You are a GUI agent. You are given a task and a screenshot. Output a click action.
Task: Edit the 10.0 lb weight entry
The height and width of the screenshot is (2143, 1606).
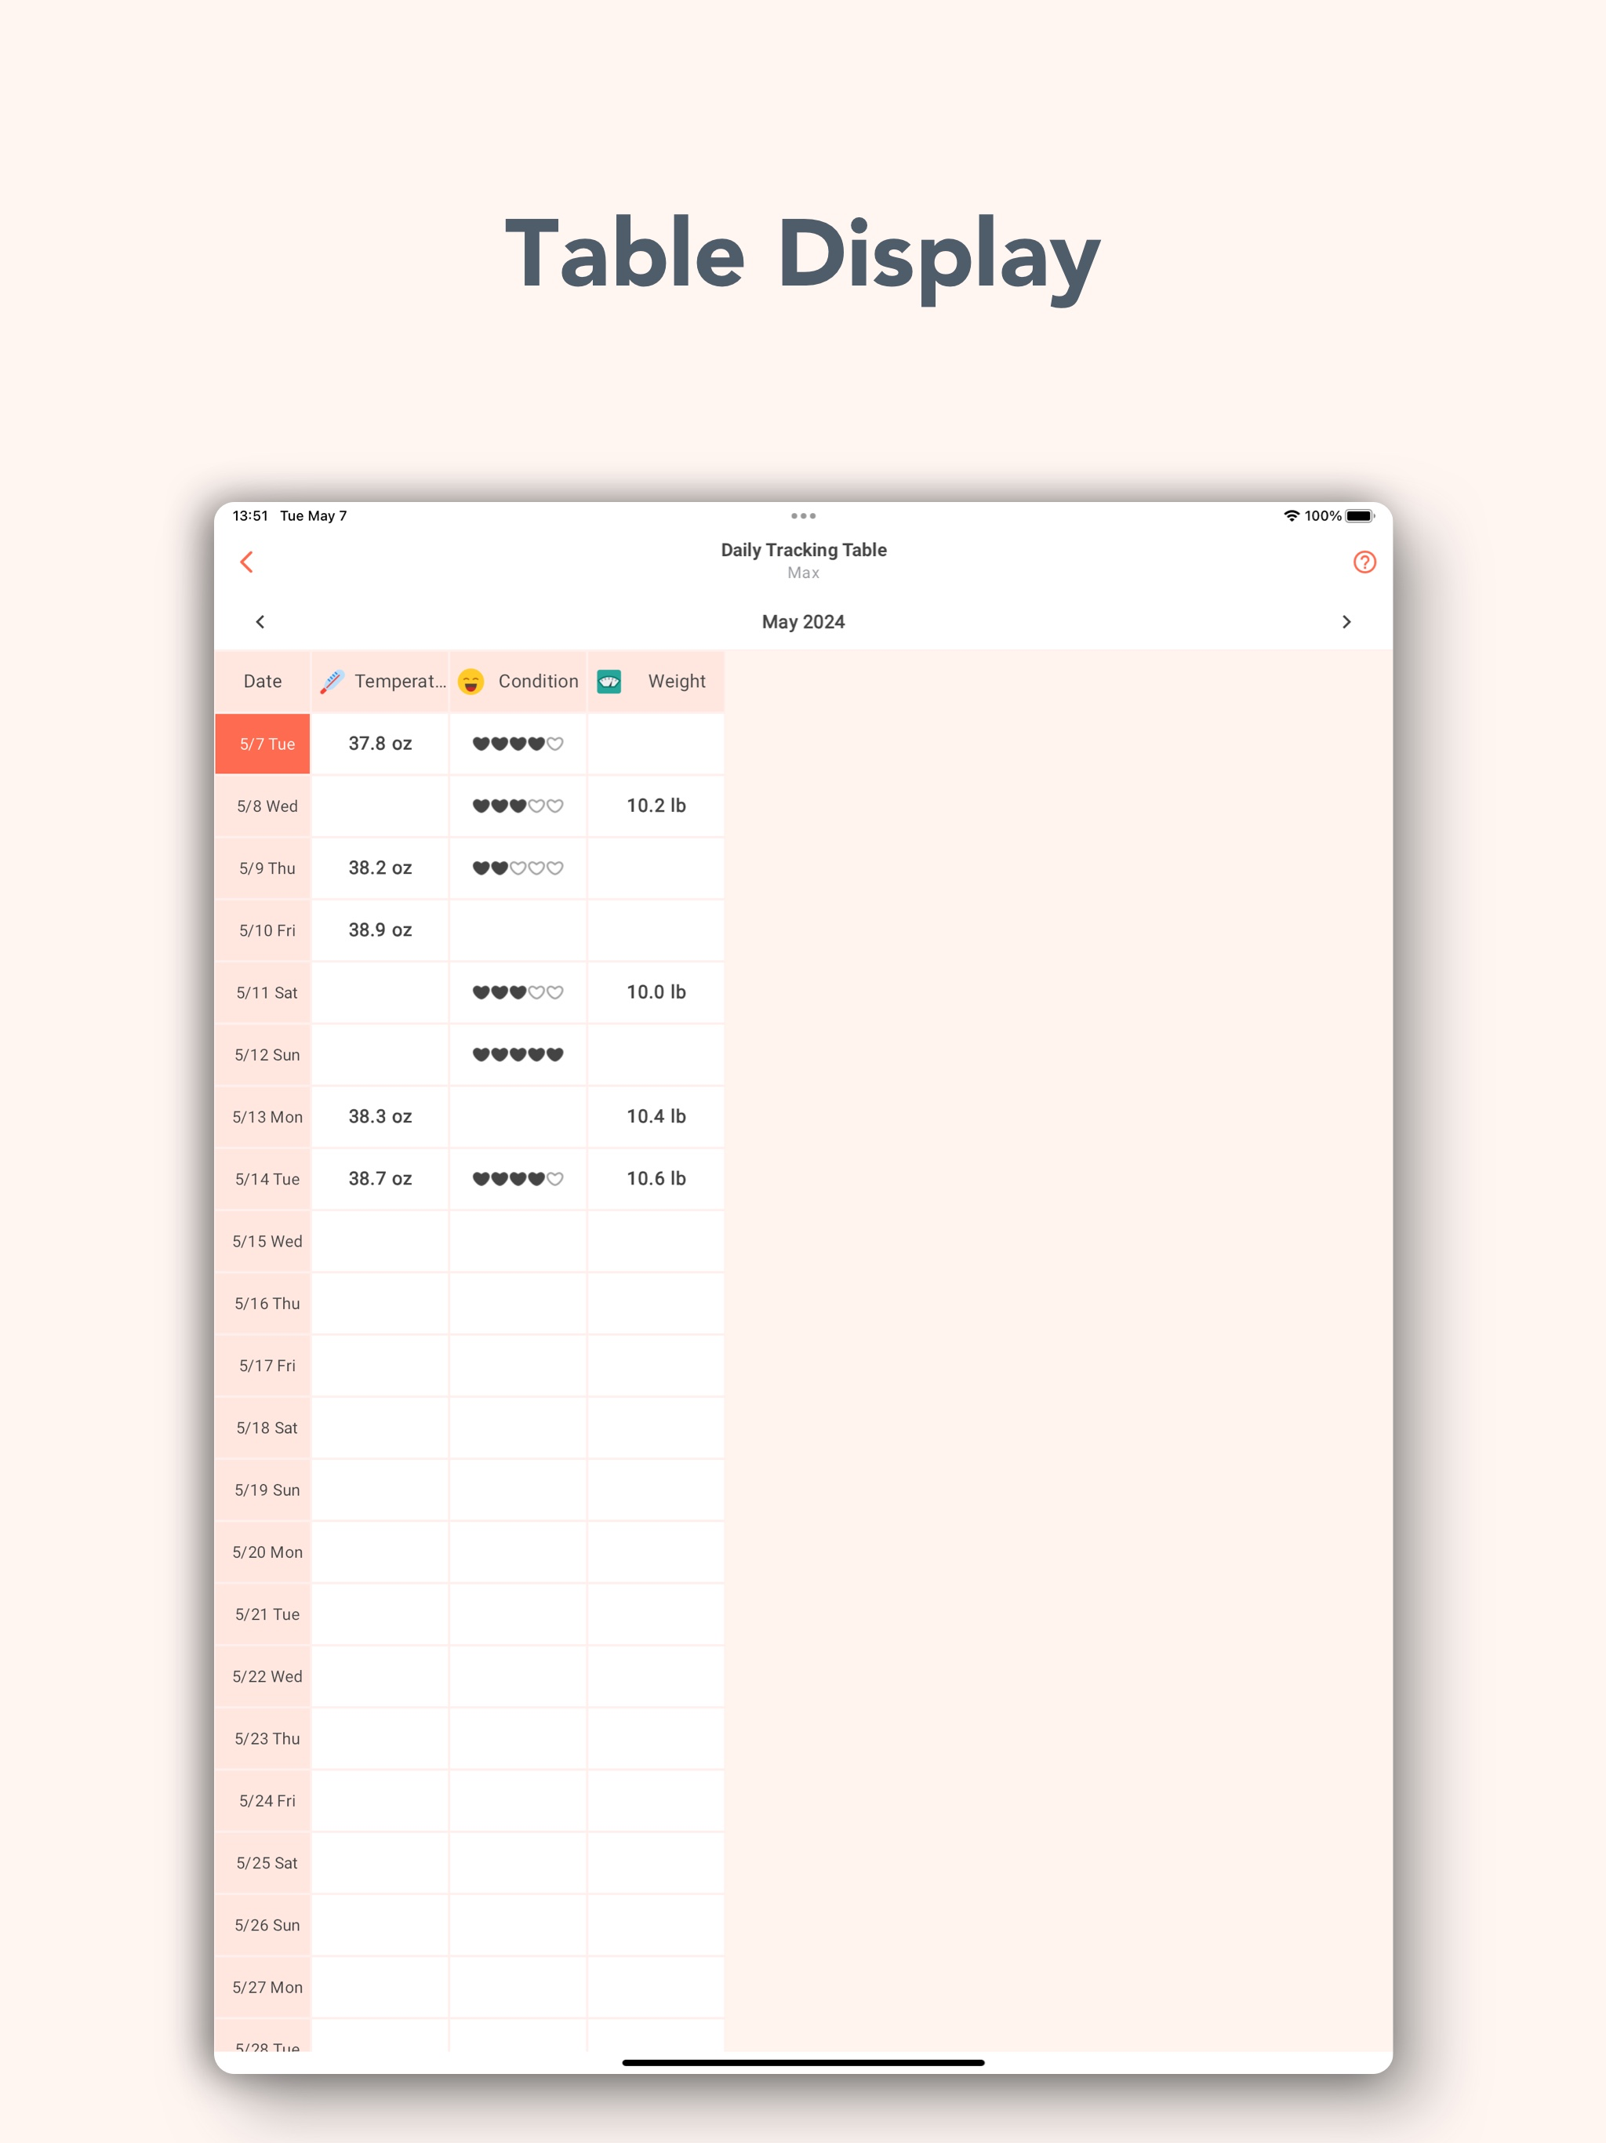click(x=656, y=992)
